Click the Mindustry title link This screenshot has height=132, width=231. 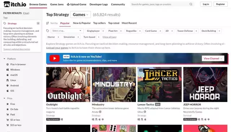click(x=98, y=105)
